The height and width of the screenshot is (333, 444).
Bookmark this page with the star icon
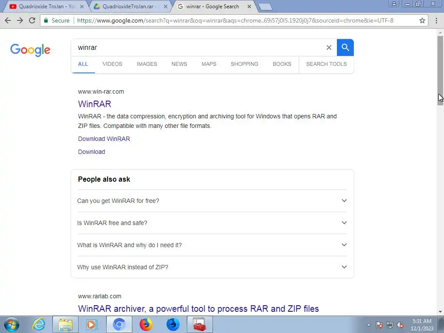pyautogui.click(x=422, y=20)
